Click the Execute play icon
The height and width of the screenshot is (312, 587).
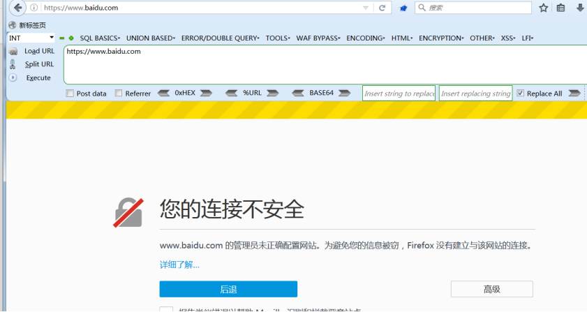(13, 77)
